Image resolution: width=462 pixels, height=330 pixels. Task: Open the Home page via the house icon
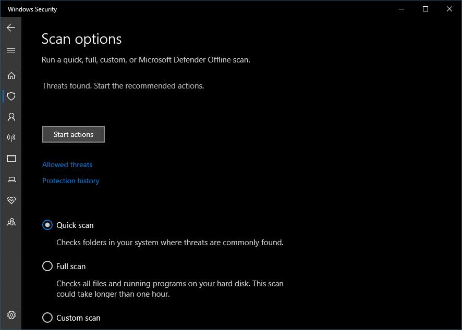[x=11, y=75]
